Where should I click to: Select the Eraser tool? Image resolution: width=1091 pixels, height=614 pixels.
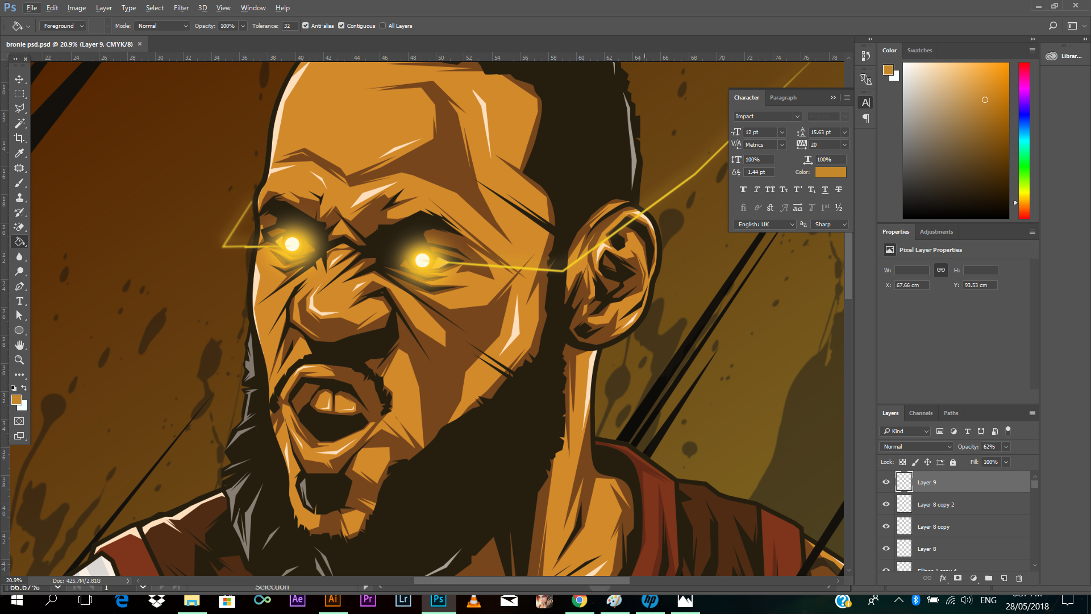(x=19, y=227)
